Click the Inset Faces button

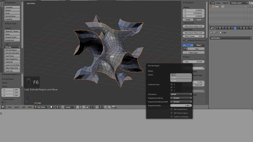tap(12, 56)
